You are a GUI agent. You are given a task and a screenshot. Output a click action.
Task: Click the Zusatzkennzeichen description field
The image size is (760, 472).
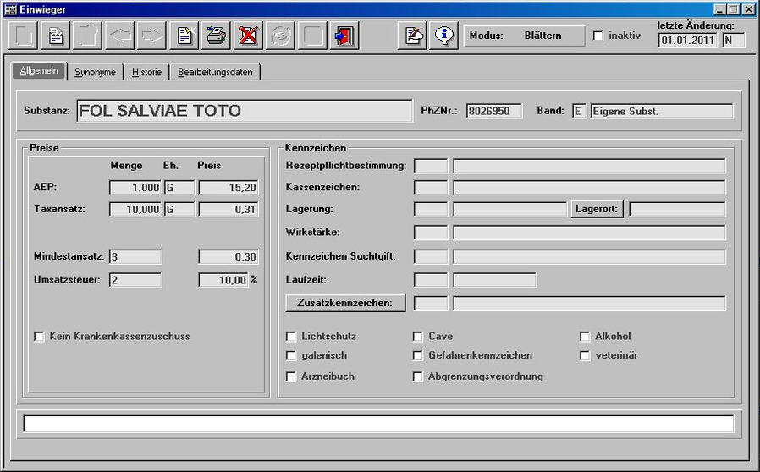[x=589, y=304]
